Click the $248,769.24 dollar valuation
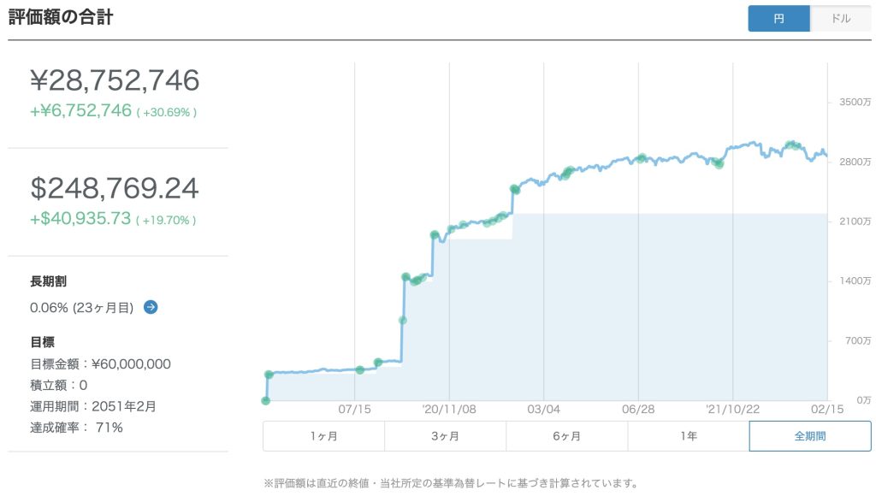The image size is (876, 496). pyautogui.click(x=115, y=188)
